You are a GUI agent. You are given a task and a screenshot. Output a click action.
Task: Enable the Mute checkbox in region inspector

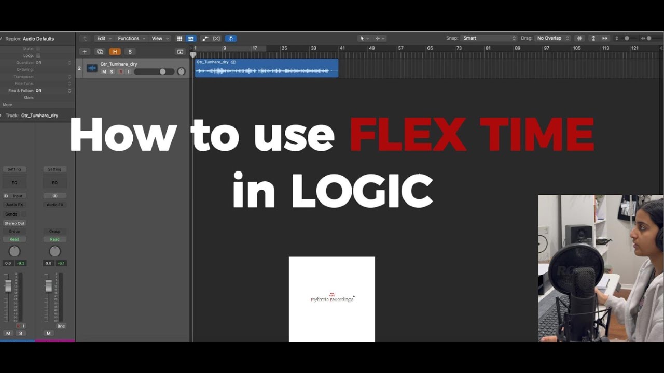pyautogui.click(x=38, y=49)
